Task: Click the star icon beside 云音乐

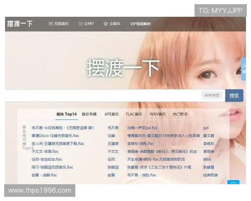Action: pos(106,24)
